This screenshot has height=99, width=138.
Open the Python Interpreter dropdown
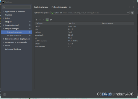pyautogui.click(x=90, y=13)
